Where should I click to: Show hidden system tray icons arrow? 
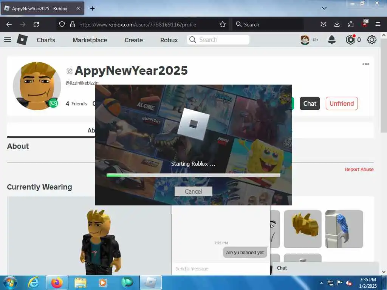tap(321, 283)
